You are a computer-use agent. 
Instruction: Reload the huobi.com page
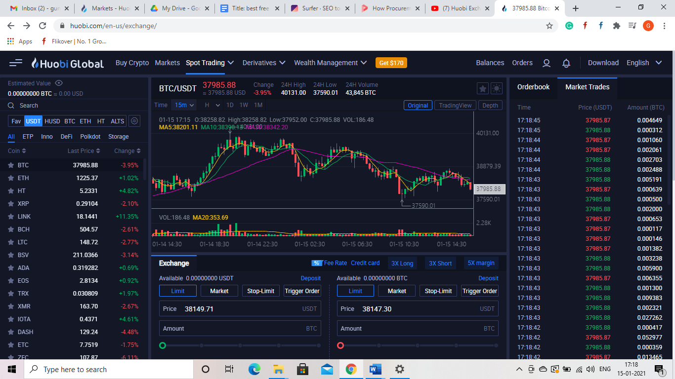pyautogui.click(x=42, y=26)
